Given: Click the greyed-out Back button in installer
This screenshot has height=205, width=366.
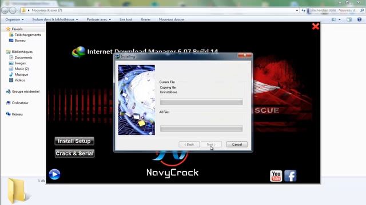Looking at the screenshot, I should [189, 144].
